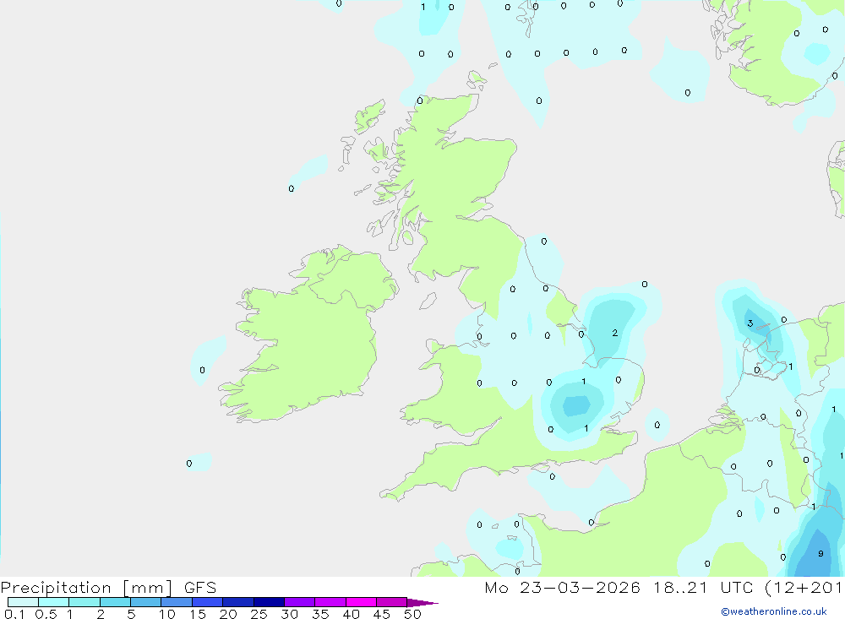Click the legend value "35"
The width and height of the screenshot is (845, 619).
coord(320,614)
